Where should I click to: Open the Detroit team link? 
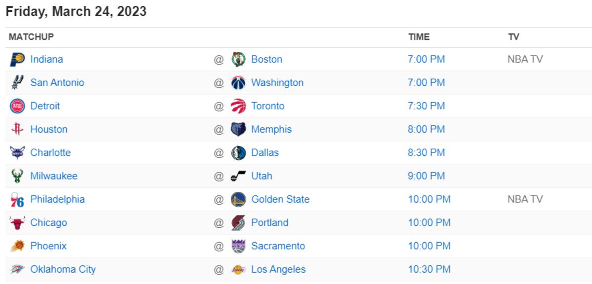coord(45,106)
